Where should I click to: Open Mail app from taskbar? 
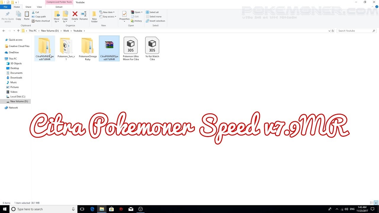131,209
